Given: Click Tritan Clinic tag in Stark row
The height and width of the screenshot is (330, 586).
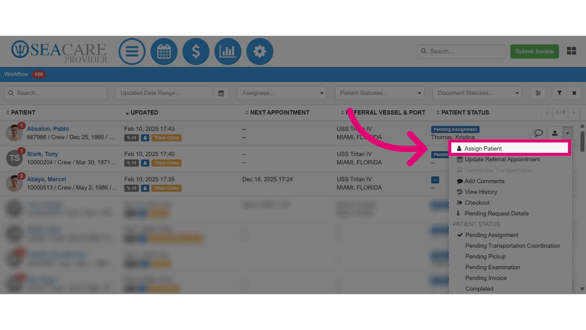Looking at the screenshot, I should [x=166, y=163].
